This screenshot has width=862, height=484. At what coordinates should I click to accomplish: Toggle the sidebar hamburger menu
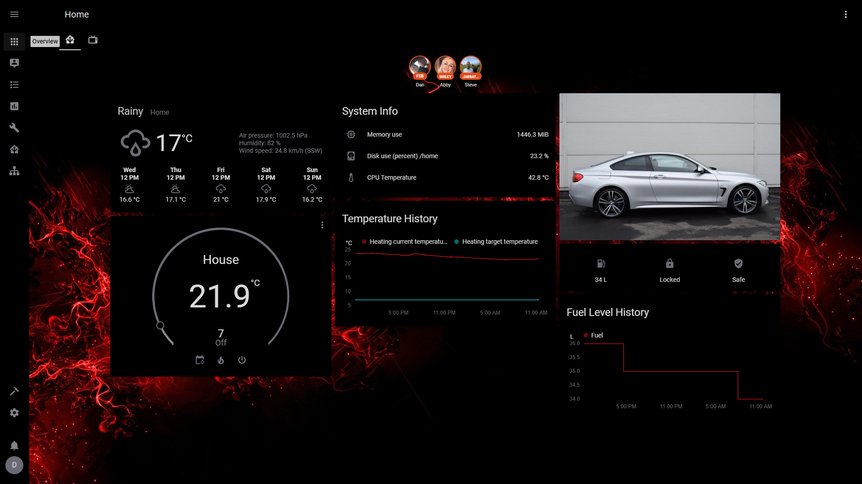pos(14,14)
